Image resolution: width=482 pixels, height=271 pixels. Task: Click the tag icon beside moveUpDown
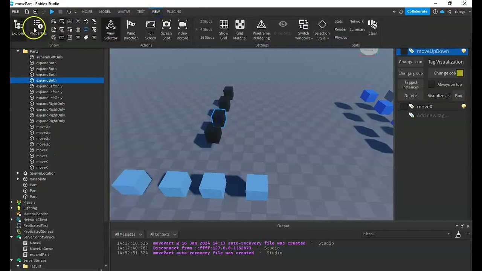point(412,51)
